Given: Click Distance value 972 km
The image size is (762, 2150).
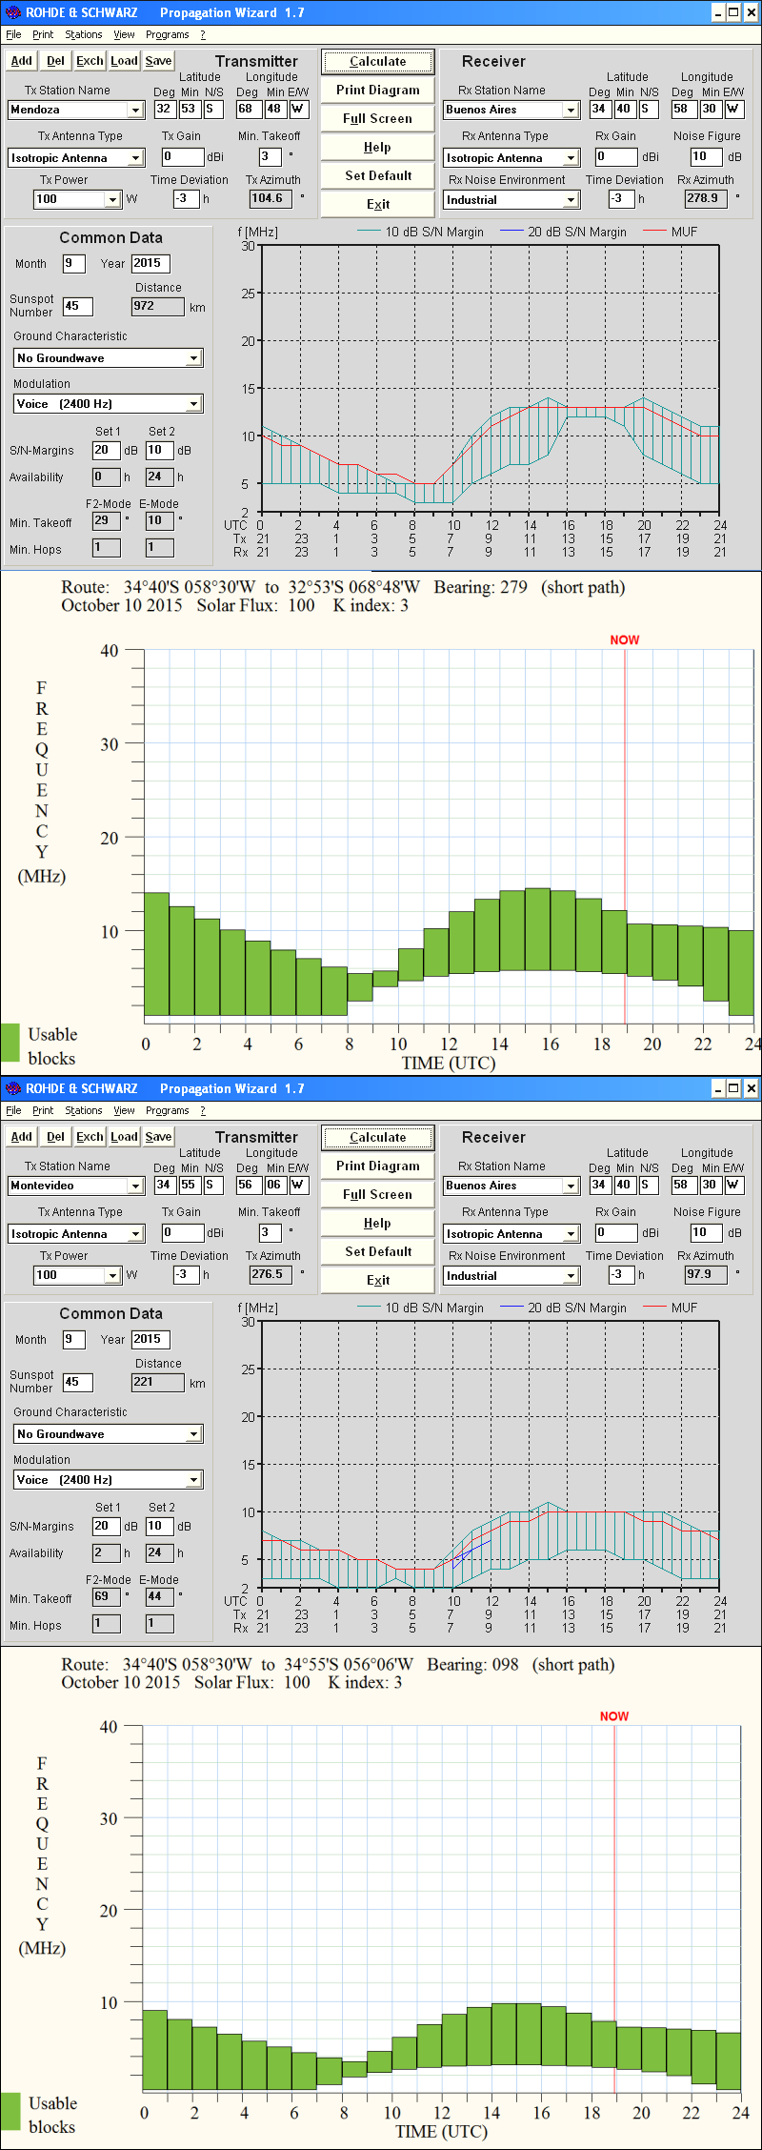Looking at the screenshot, I should click(x=158, y=306).
